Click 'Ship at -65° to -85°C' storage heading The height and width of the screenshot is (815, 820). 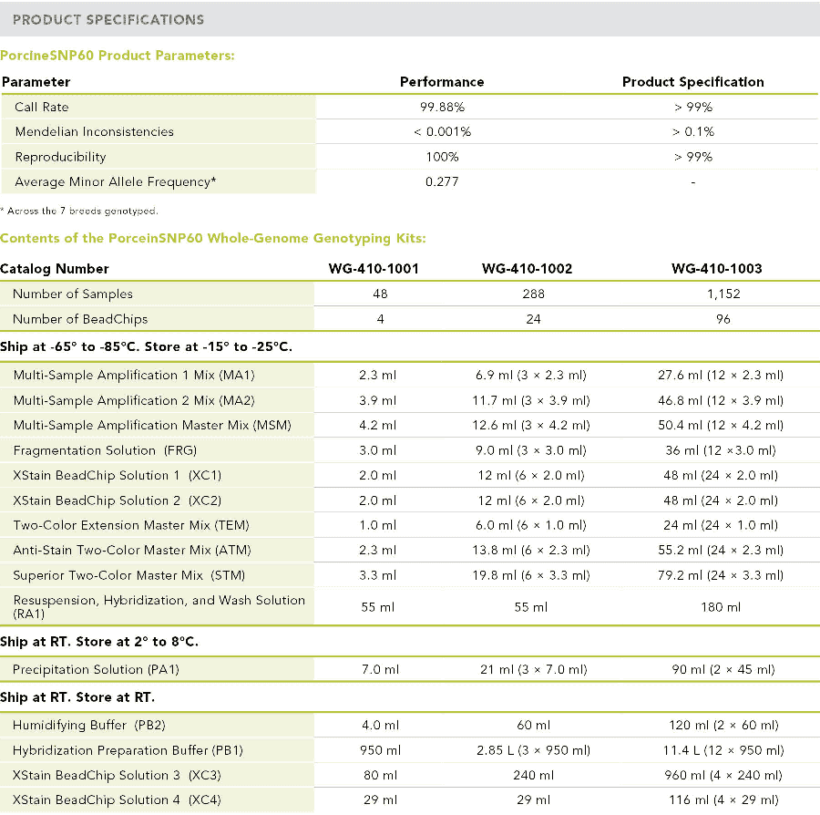146,346
